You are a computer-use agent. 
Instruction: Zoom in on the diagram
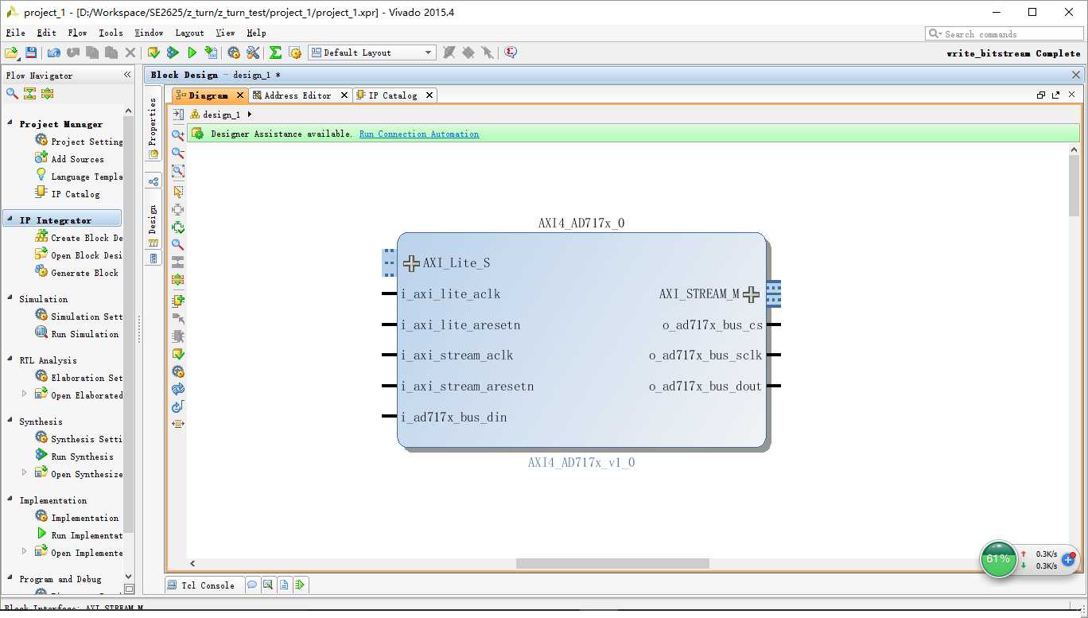178,135
